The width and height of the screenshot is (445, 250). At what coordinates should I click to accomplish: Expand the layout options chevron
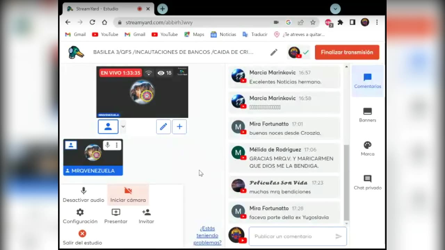(123, 127)
